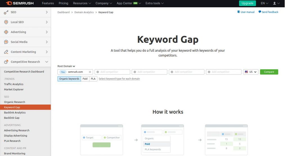Viewport: 288px width, 156px height.
Task: Go to Dashboard breadcrumb
Action: pyautogui.click(x=63, y=12)
